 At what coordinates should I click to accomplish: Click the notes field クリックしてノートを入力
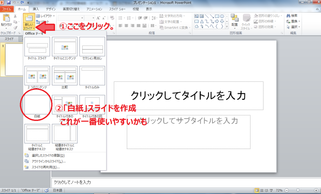(186, 182)
